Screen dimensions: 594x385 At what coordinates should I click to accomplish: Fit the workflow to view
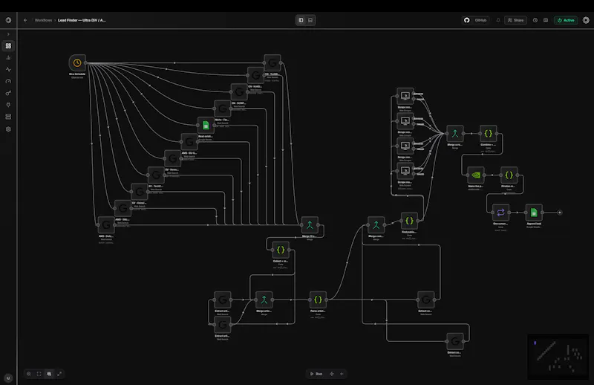(39, 374)
